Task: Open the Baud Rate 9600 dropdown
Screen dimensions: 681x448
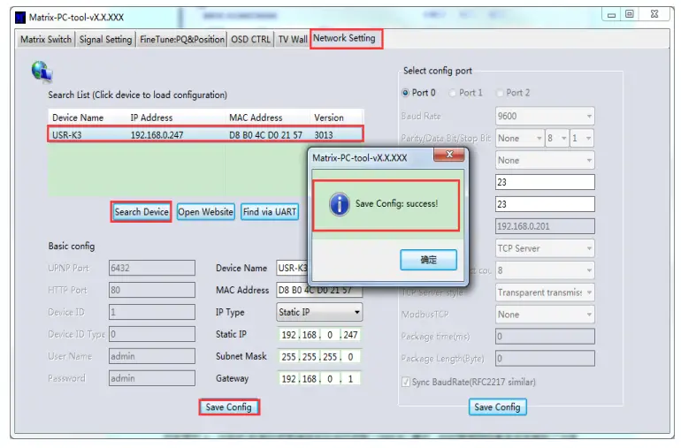Action: click(x=545, y=117)
